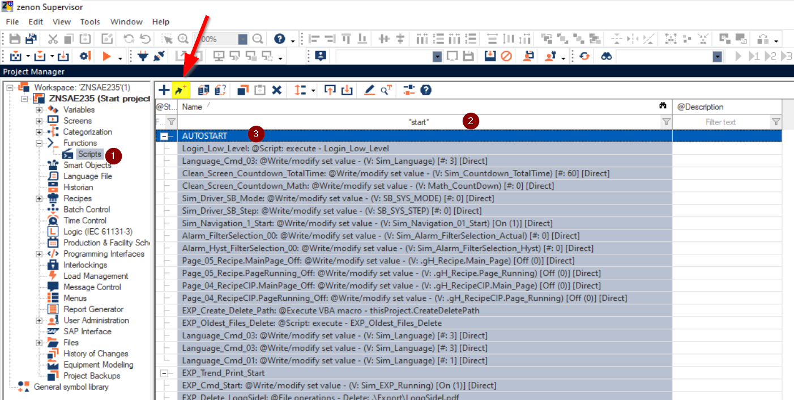This screenshot has width=794, height=400.
Task: Click the import downward-arrow icon in scripts toolbar
Action: click(347, 90)
